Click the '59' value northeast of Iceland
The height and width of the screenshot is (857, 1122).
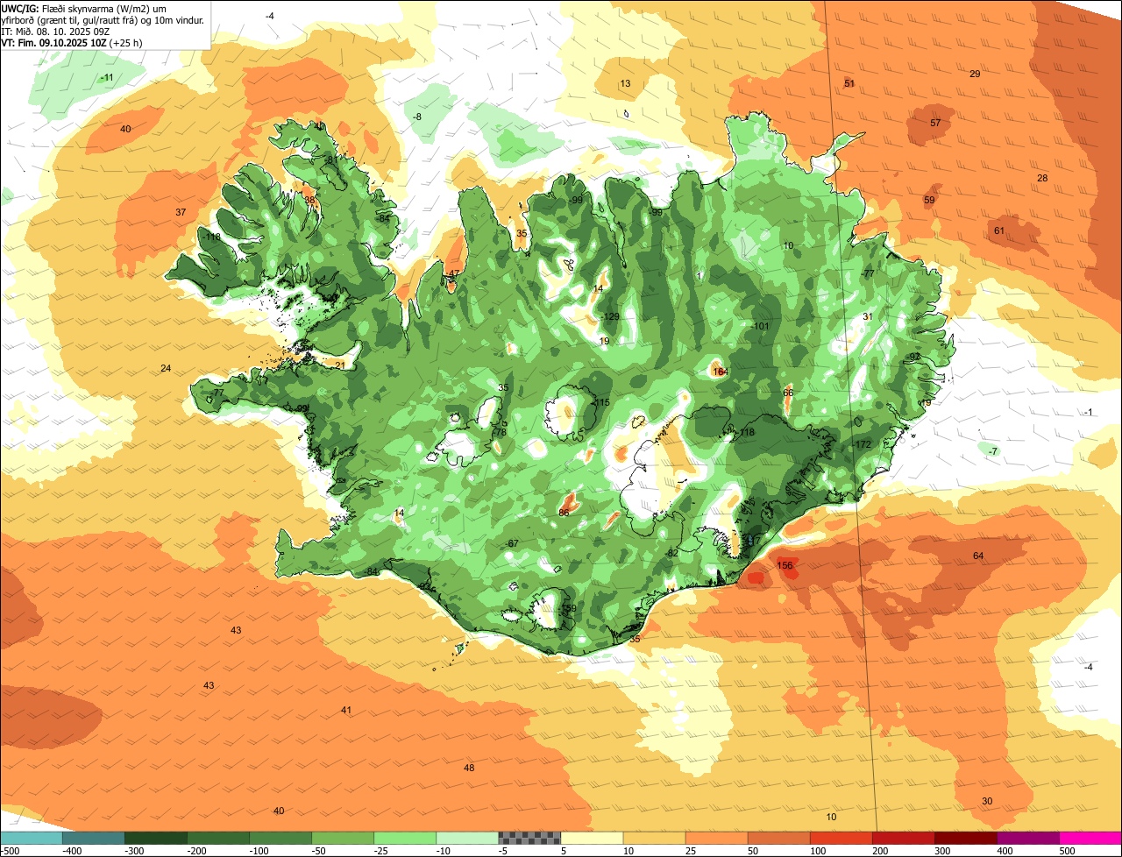pos(929,201)
